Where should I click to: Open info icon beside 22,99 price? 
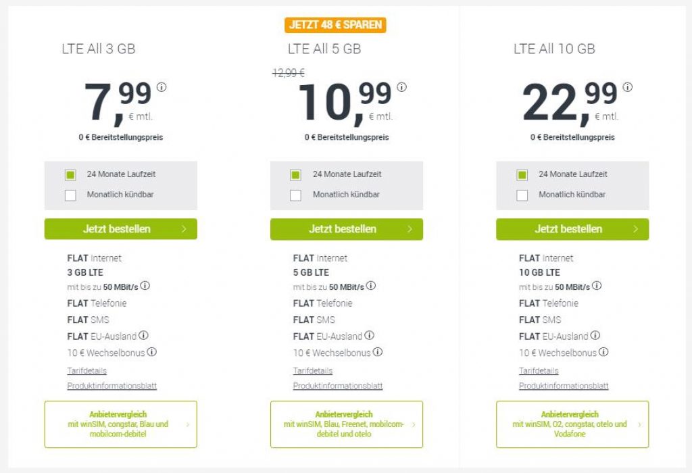coord(628,87)
